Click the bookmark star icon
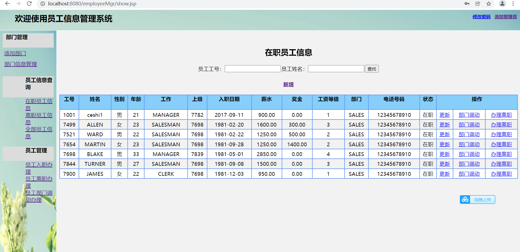 pyautogui.click(x=489, y=4)
